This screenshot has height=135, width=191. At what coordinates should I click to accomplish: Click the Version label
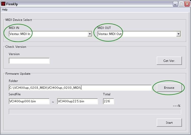[14, 54]
